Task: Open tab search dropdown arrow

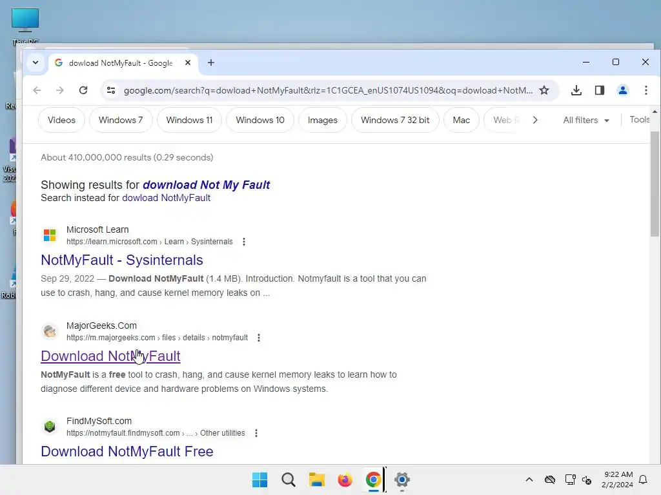Action: pyautogui.click(x=36, y=63)
